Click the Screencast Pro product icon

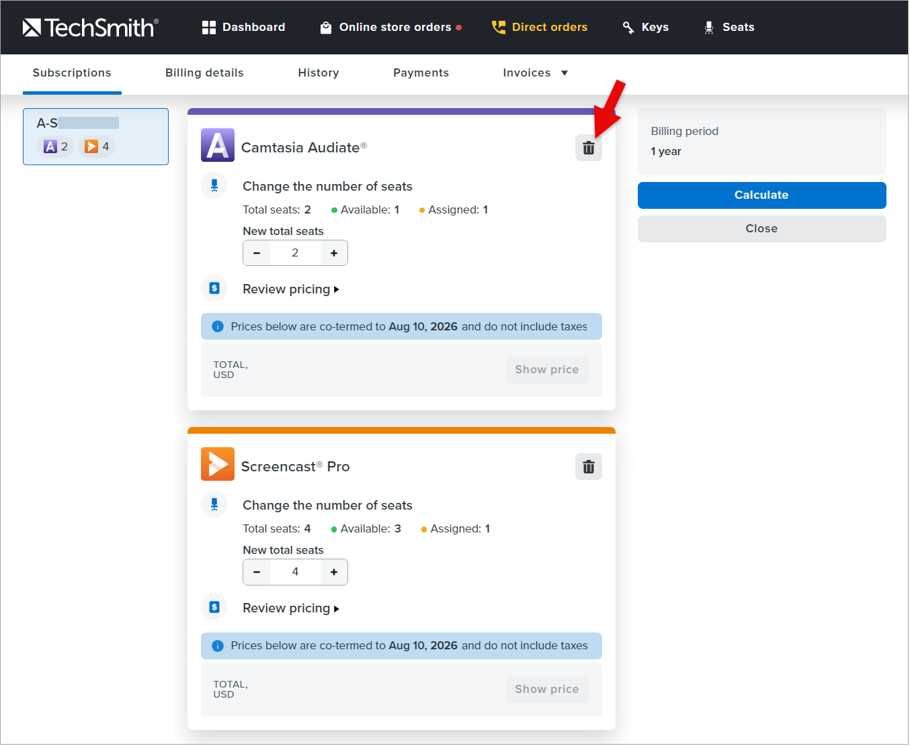217,464
